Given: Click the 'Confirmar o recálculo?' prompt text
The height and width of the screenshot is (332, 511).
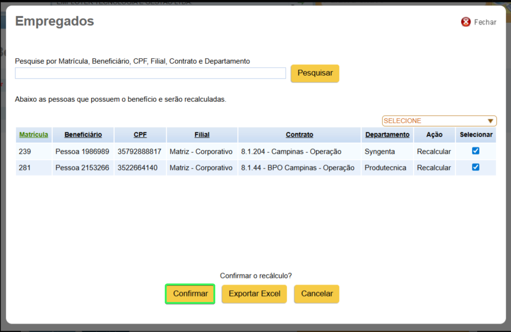Looking at the screenshot, I should pos(256,276).
